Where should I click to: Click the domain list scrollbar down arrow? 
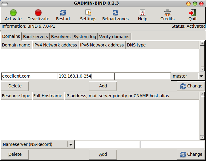(202, 69)
